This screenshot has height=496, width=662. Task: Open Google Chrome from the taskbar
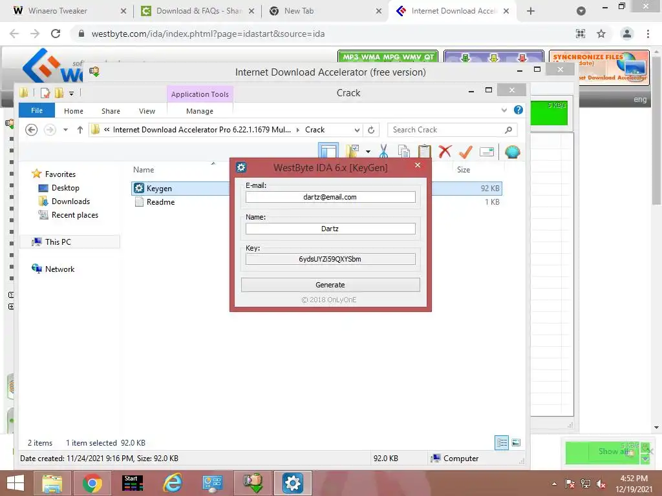pyautogui.click(x=92, y=483)
